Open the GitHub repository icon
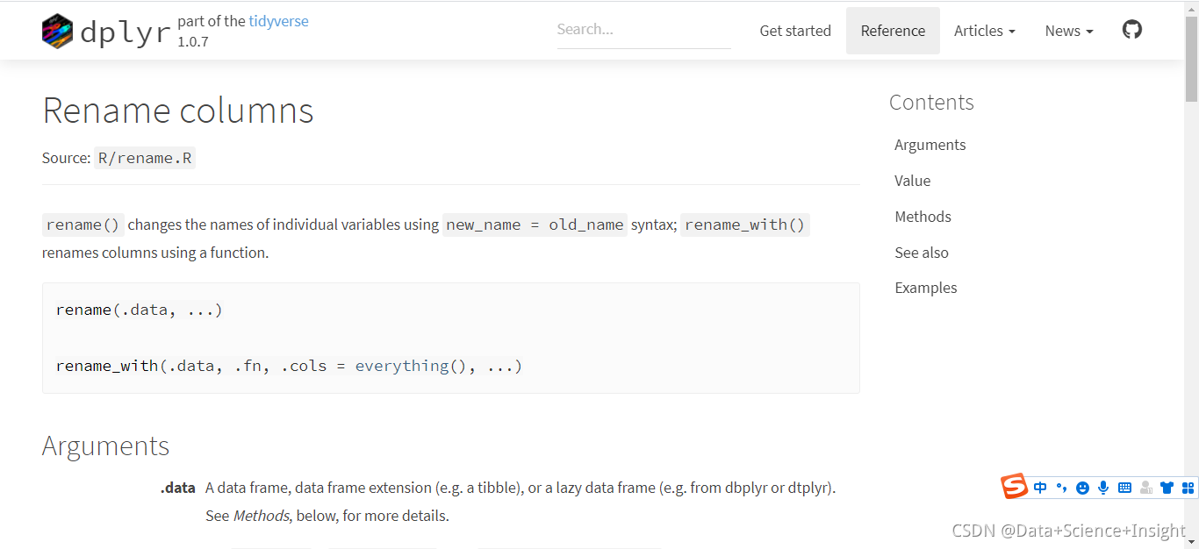The image size is (1199, 549). tap(1132, 30)
